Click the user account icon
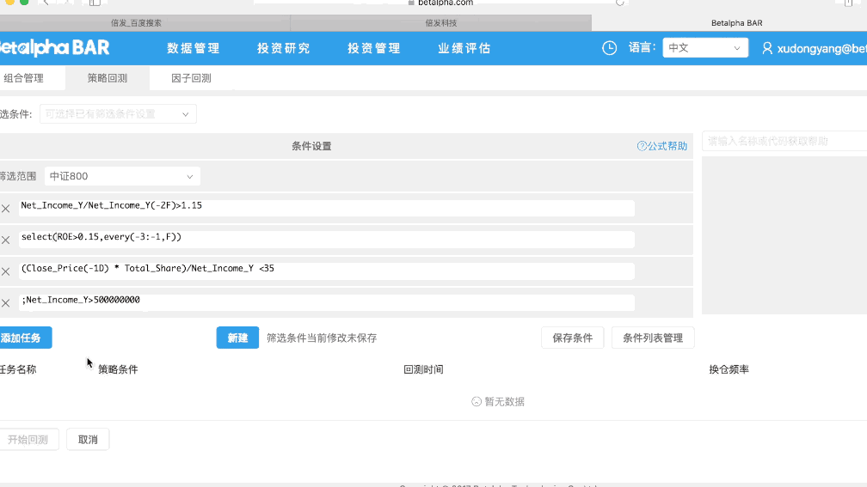 pos(767,48)
